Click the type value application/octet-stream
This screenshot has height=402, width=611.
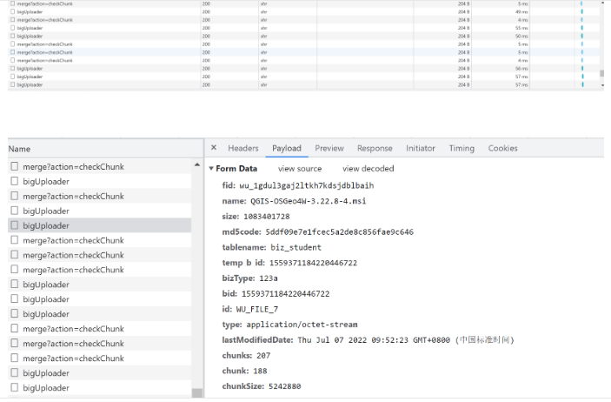click(x=302, y=325)
